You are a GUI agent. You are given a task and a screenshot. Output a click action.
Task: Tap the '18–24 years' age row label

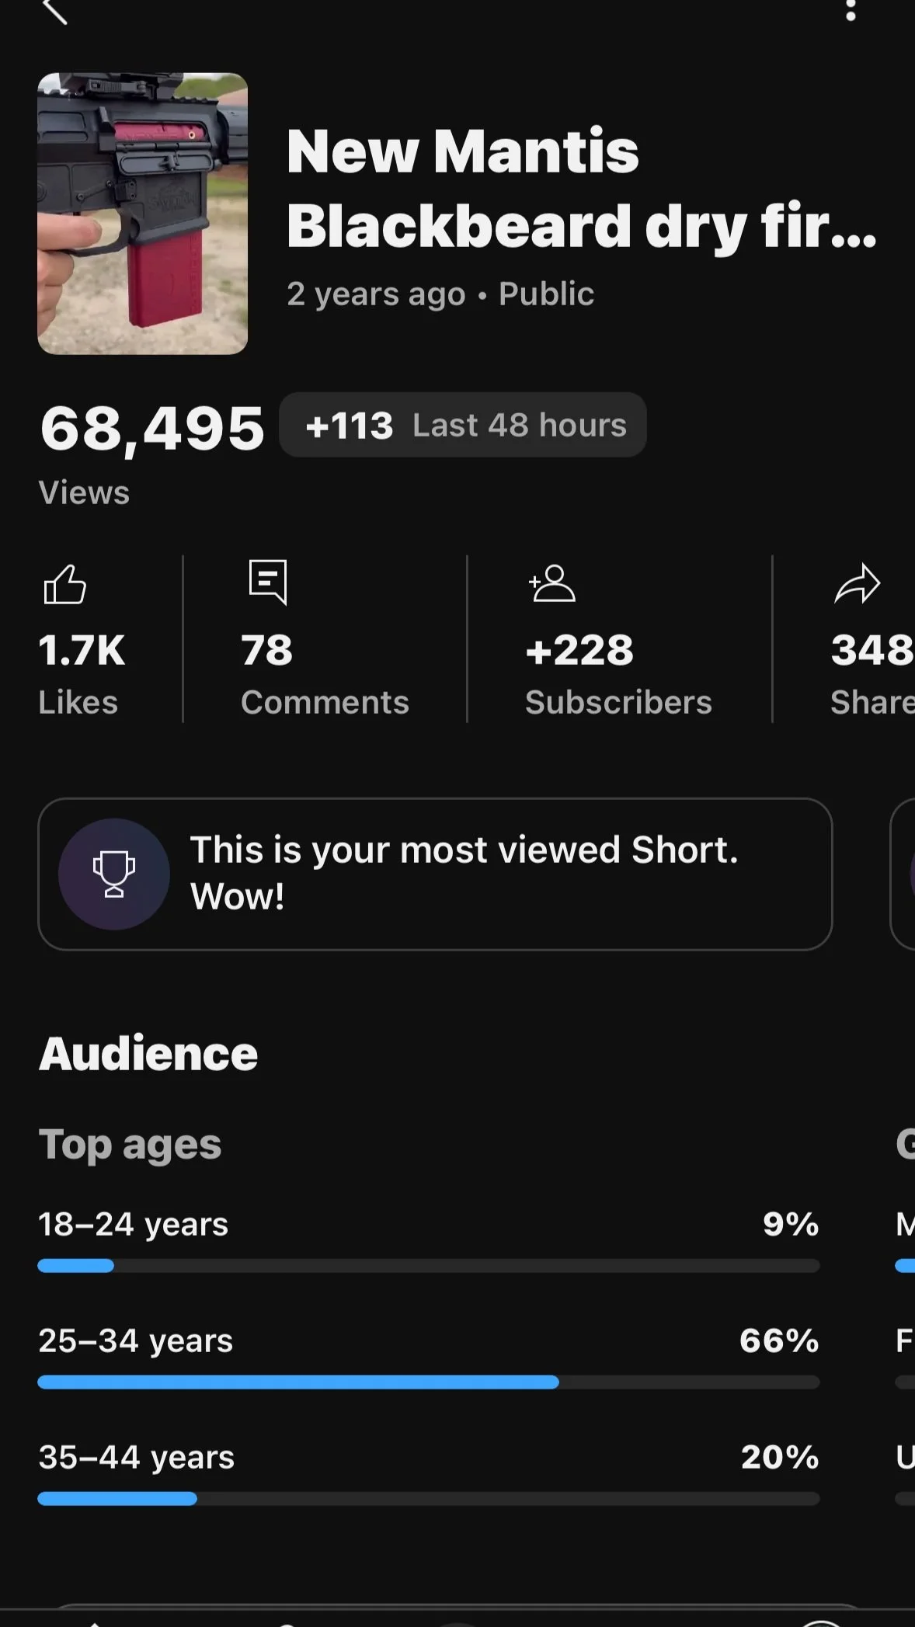click(134, 1225)
